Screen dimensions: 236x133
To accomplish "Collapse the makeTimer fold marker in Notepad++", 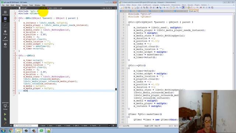I will (127, 117).
